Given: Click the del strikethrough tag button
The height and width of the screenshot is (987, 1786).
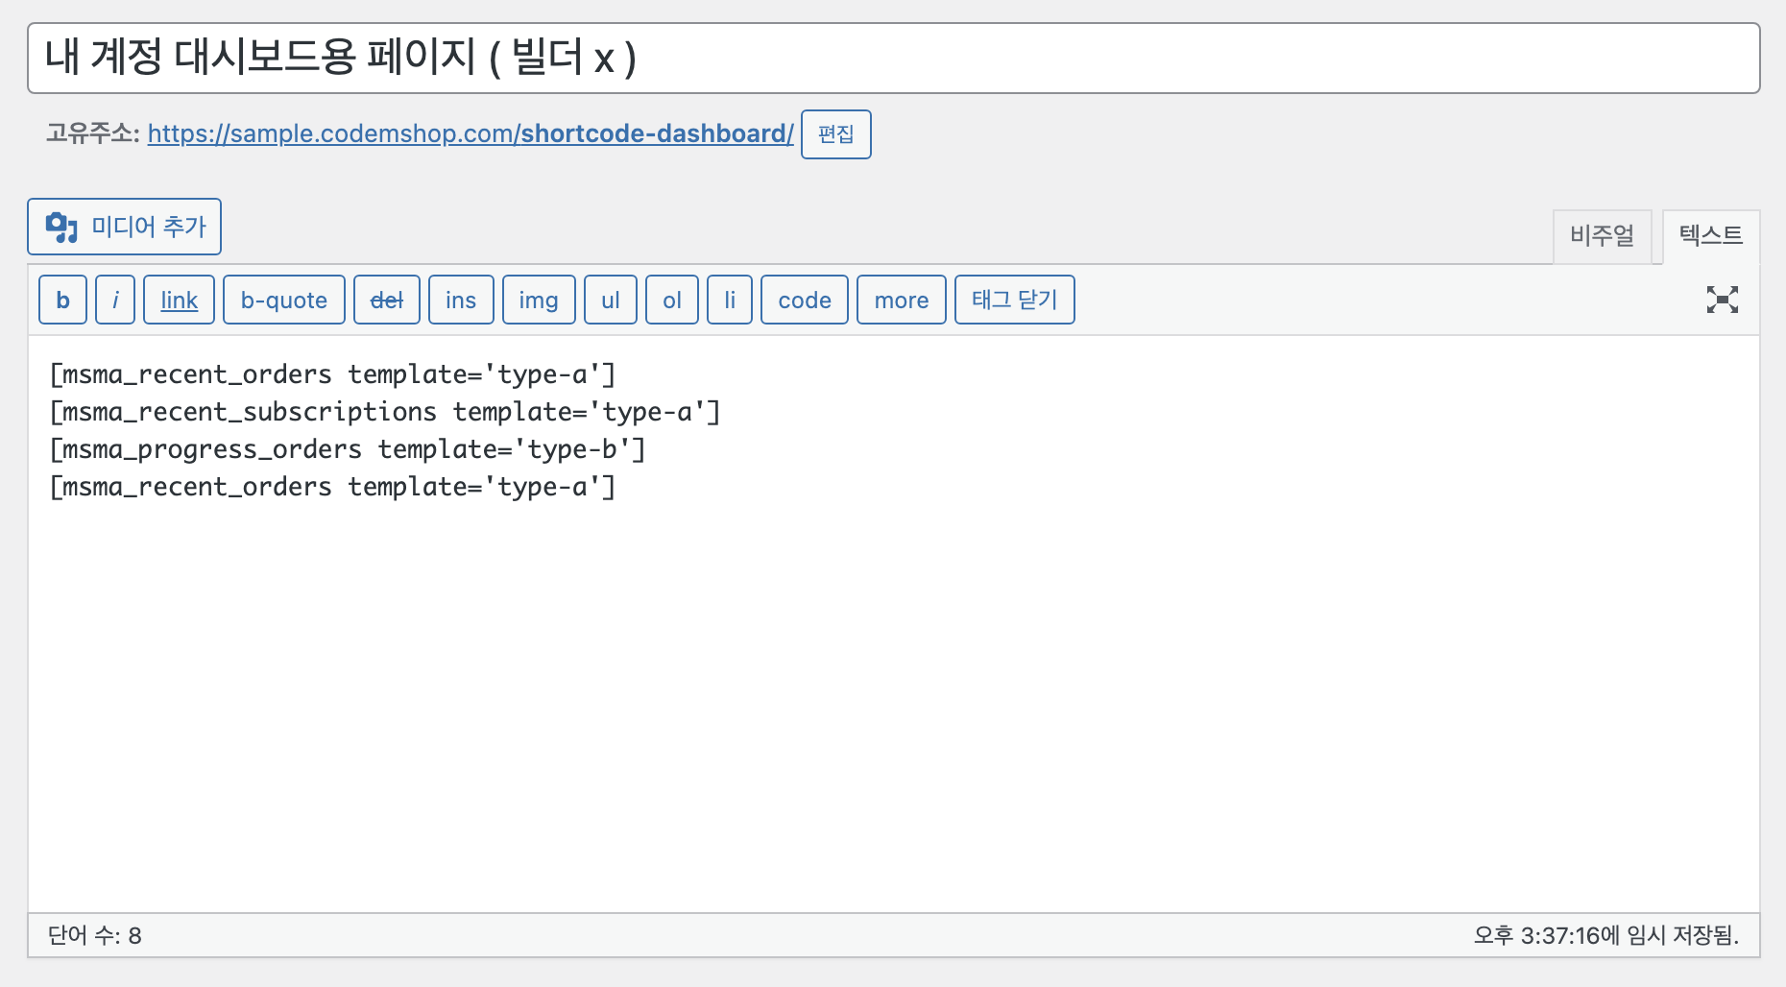Looking at the screenshot, I should tap(387, 300).
